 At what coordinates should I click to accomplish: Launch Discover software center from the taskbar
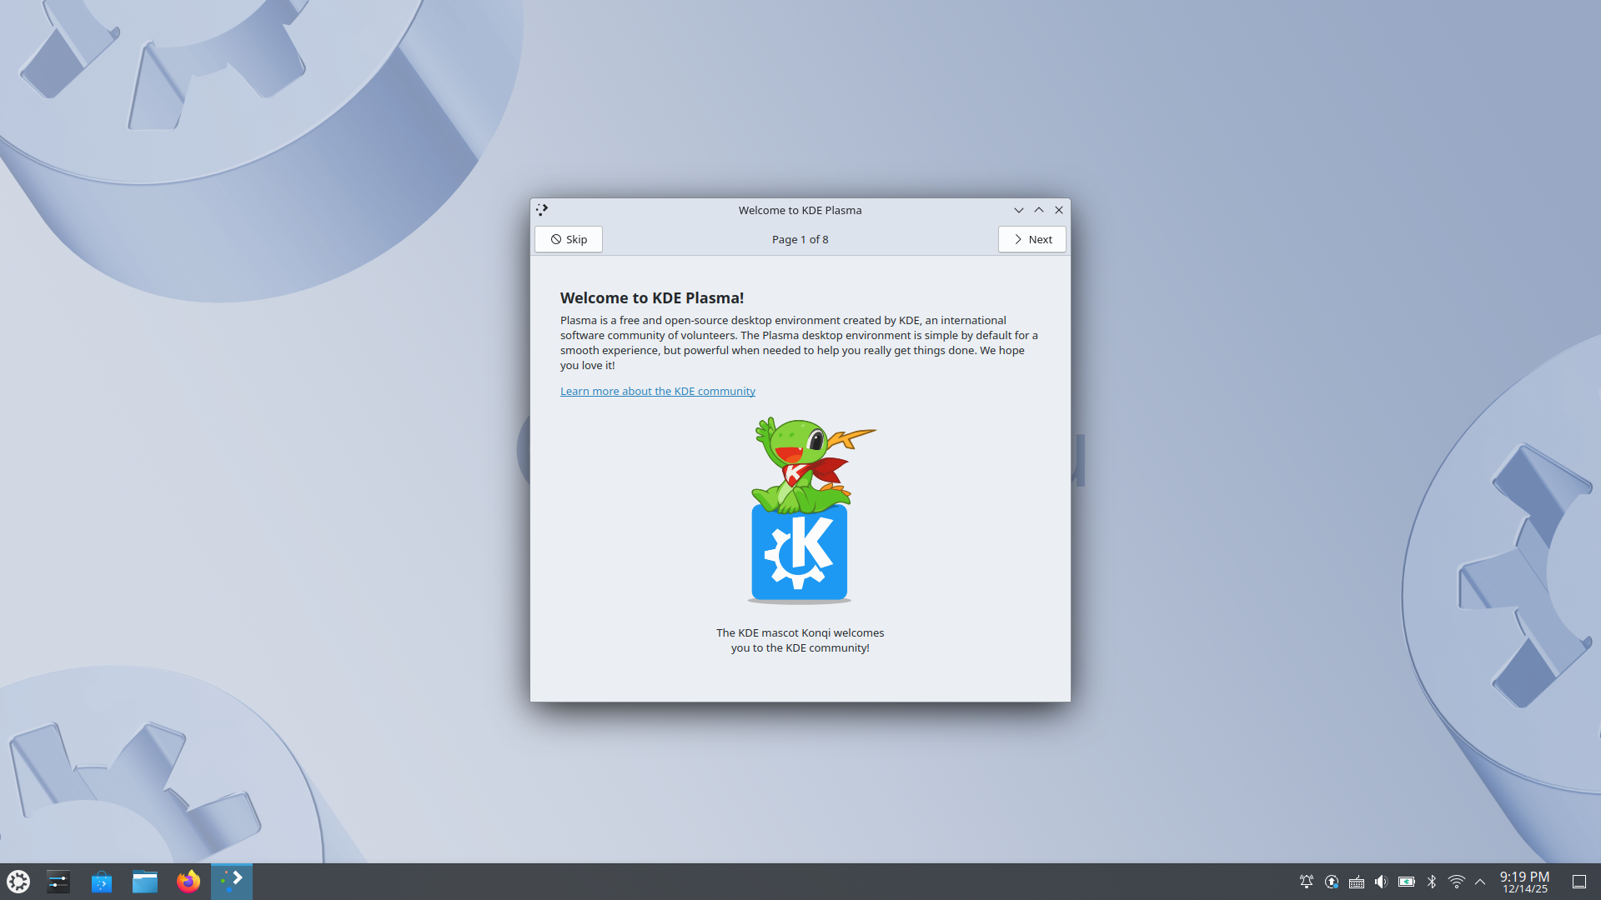coord(102,882)
